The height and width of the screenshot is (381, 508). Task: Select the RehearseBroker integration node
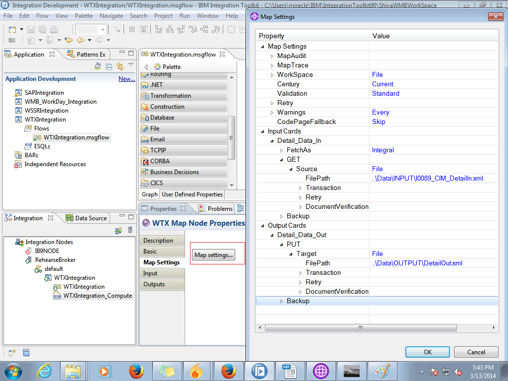pyautogui.click(x=55, y=260)
